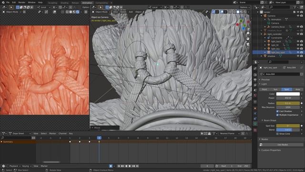Hide light_key_spot via eye icon
This screenshot has width=305, height=172.
pos(298,52)
